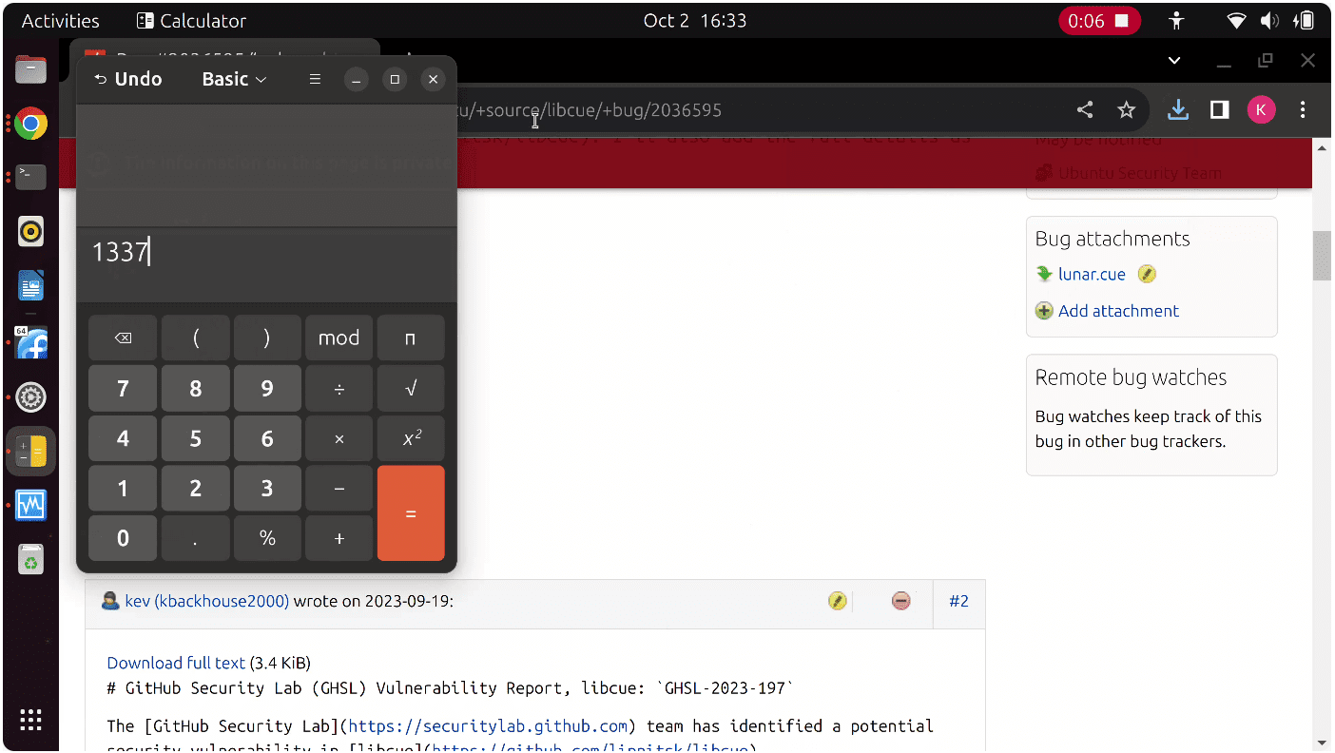The height and width of the screenshot is (753, 1335).
Task: Insert pi constant in Calculator
Action: click(411, 338)
